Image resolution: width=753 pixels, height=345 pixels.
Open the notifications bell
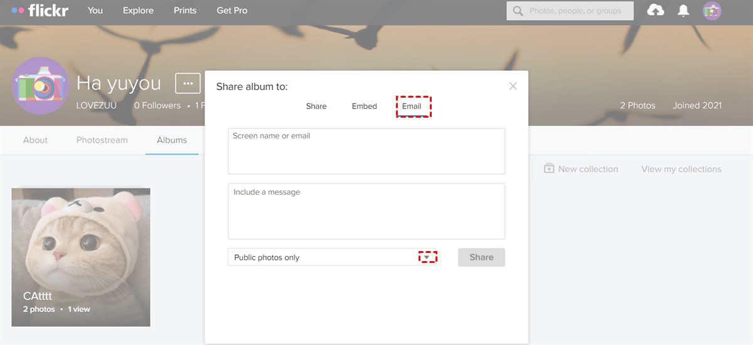(x=683, y=11)
